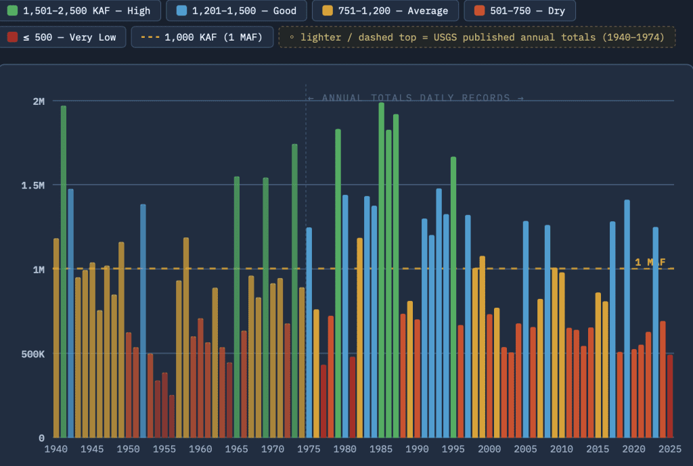
Task: Click the green High legend swatch
Action: pyautogui.click(x=12, y=11)
